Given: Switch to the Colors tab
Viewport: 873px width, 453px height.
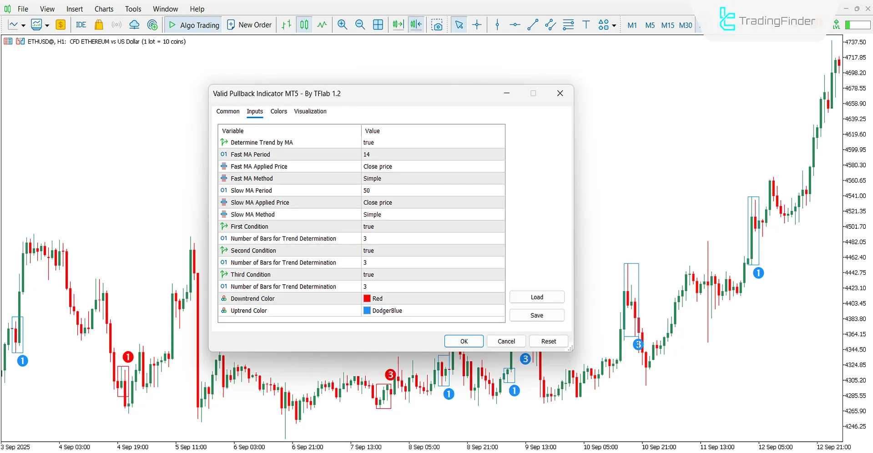Looking at the screenshot, I should pos(278,111).
